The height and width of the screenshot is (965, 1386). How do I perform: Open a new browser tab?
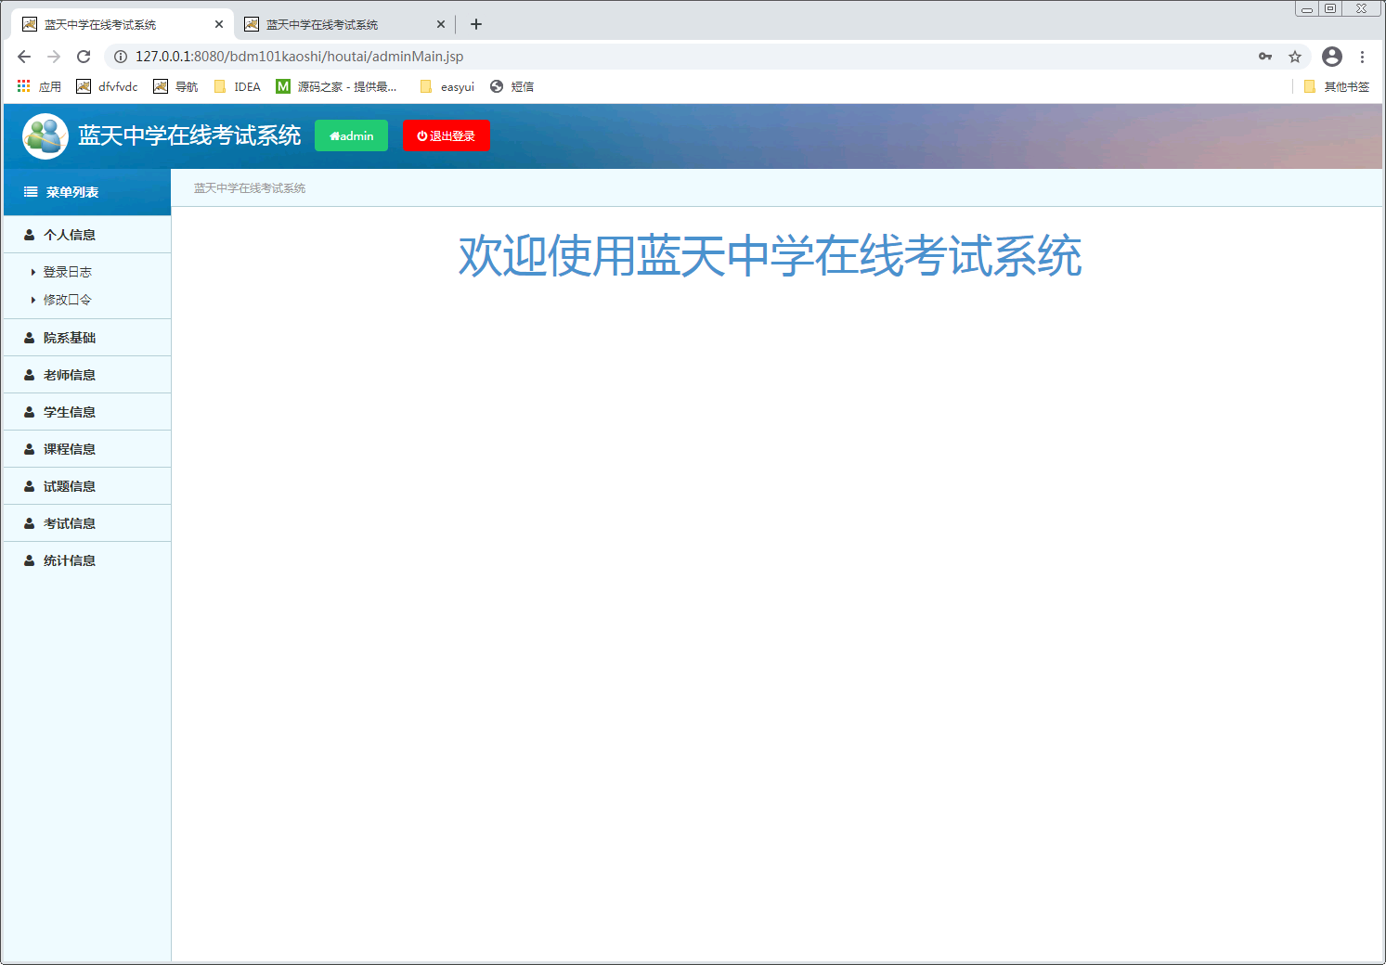476,24
